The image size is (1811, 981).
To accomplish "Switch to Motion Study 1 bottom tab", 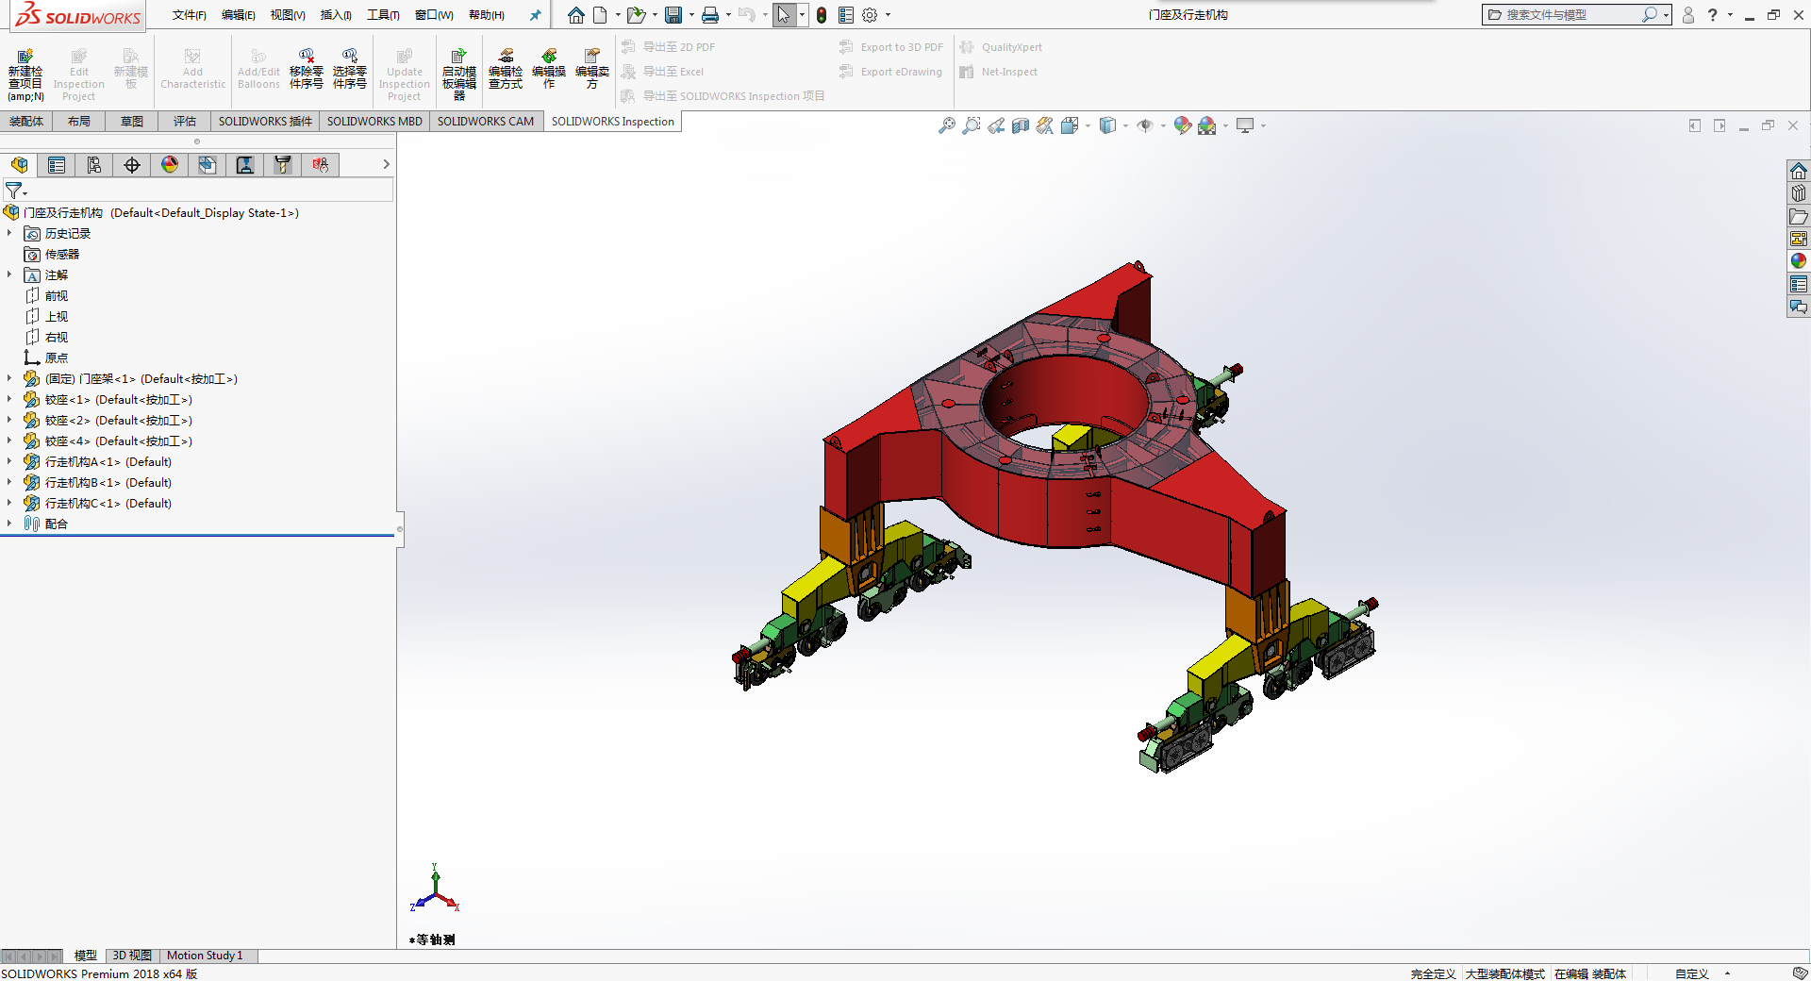I will click(205, 956).
